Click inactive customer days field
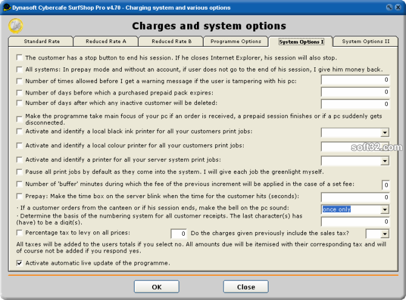Viewport: 406px width, 300px height. coord(355,104)
